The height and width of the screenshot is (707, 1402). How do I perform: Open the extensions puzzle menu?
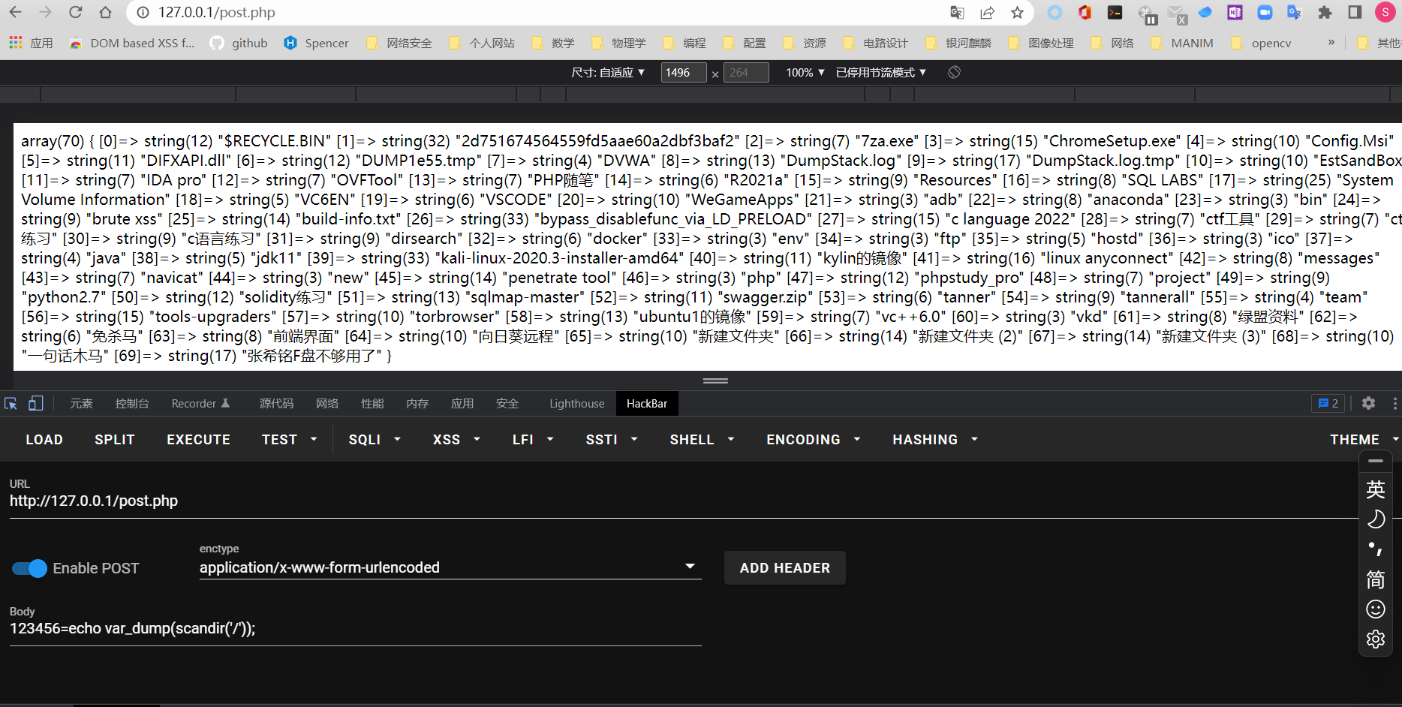point(1325,12)
